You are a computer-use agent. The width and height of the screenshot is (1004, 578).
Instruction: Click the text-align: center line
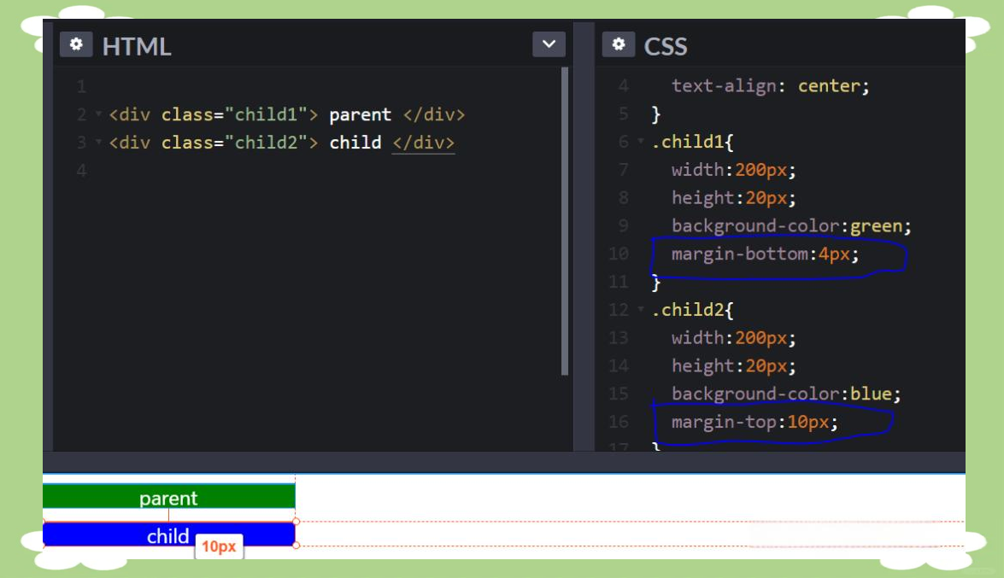[x=770, y=85]
